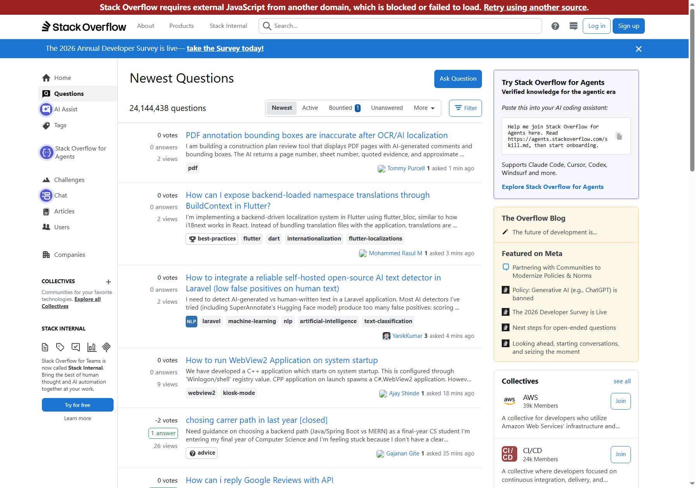Select the machine-learning tag
The height and width of the screenshot is (488, 696).
click(252, 322)
